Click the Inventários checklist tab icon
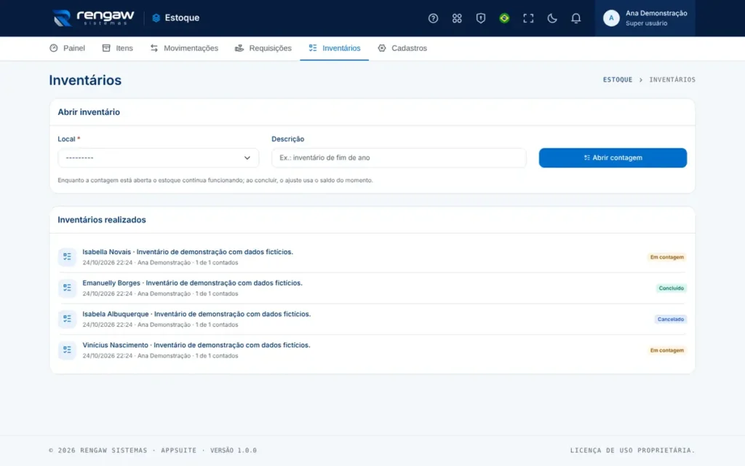The width and height of the screenshot is (745, 466). click(x=313, y=48)
